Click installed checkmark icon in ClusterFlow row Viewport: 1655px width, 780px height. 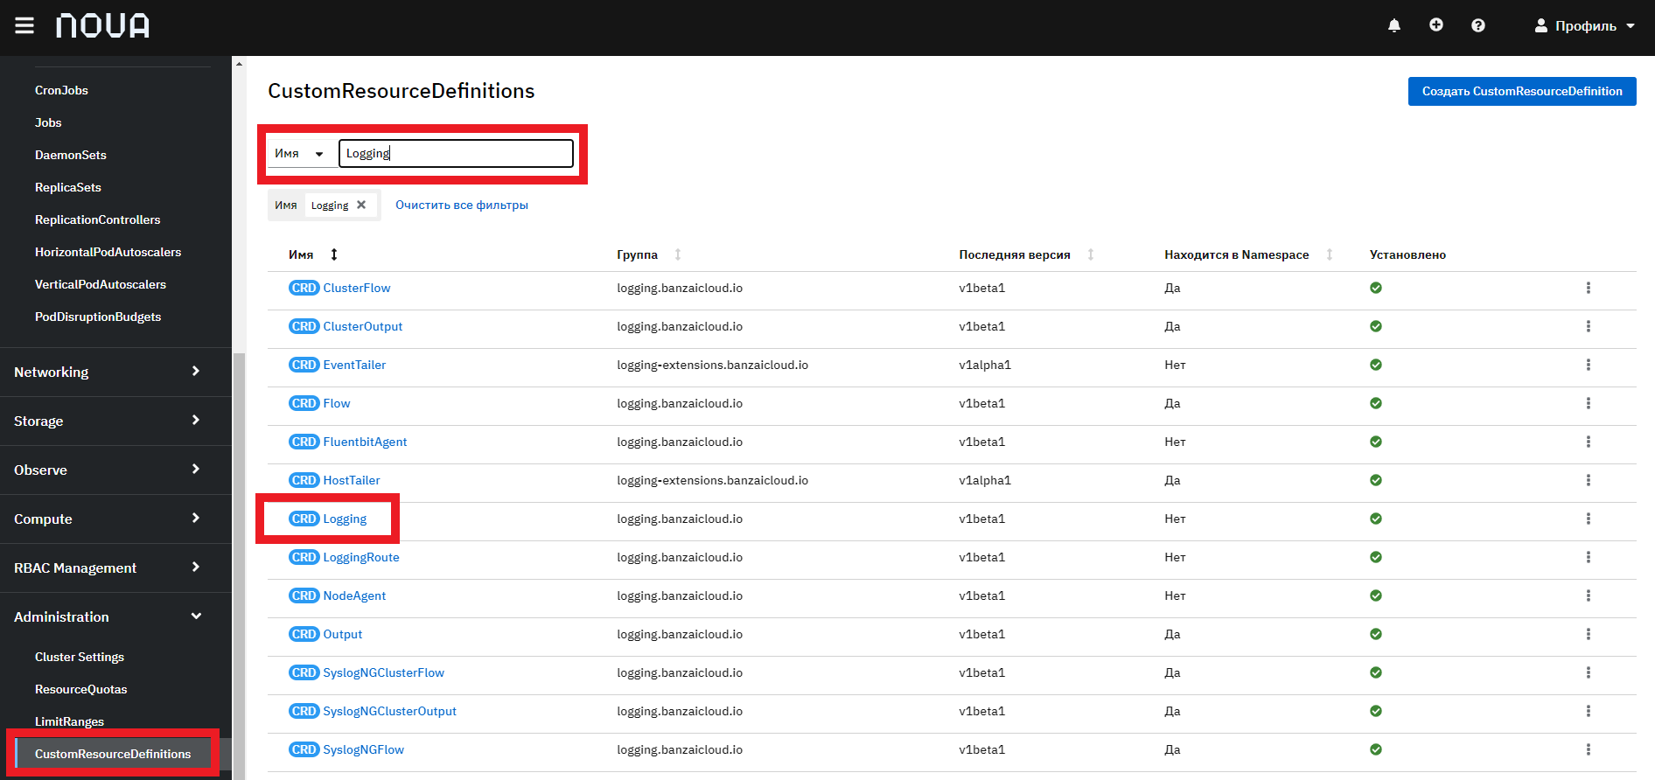click(1376, 288)
